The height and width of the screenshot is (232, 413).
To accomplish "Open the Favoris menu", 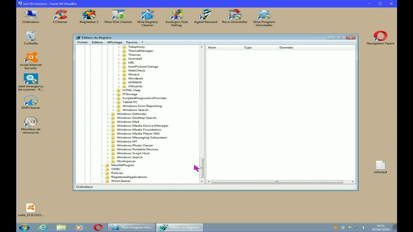I will coord(132,42).
